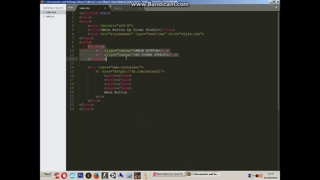Launch Sublime Text from the quick launch
The width and height of the screenshot is (320, 180).
[x=88, y=175]
